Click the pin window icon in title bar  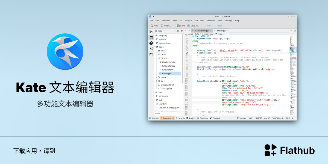pos(153,16)
